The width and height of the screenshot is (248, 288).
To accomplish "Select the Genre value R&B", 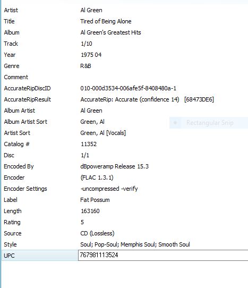I will (x=85, y=66).
